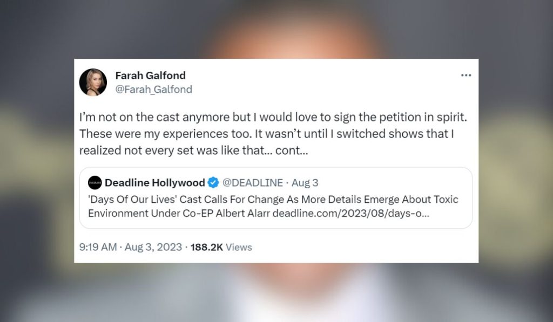553x322 pixels.
Task: Click the @DEADLINE handle
Action: [x=252, y=183]
